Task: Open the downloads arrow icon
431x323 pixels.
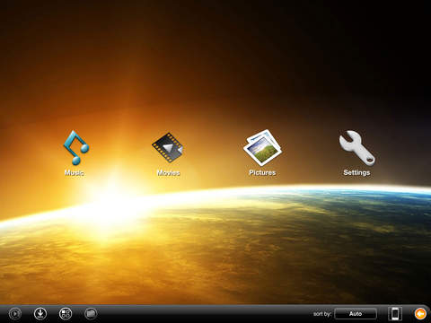Action: [40, 313]
